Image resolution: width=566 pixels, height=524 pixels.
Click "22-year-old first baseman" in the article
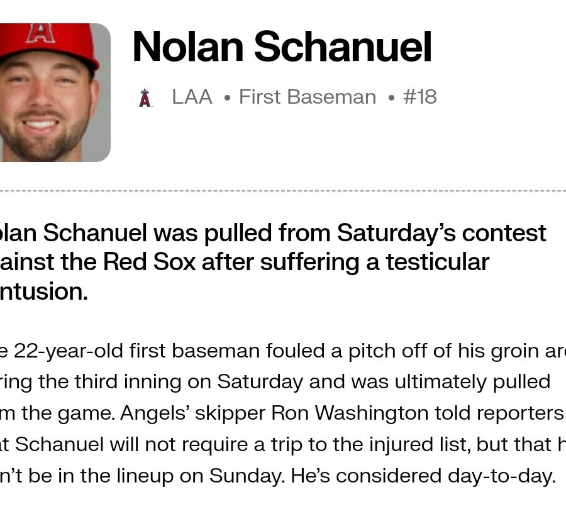[x=136, y=351]
